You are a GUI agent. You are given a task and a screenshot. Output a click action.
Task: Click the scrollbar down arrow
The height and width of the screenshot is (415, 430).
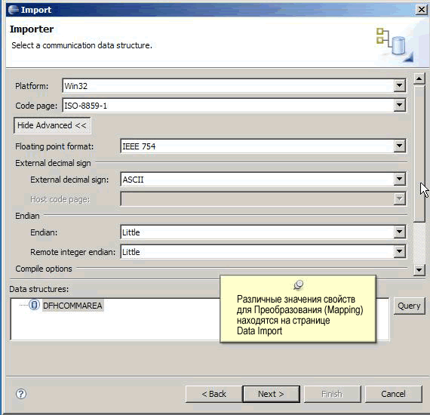click(x=419, y=270)
